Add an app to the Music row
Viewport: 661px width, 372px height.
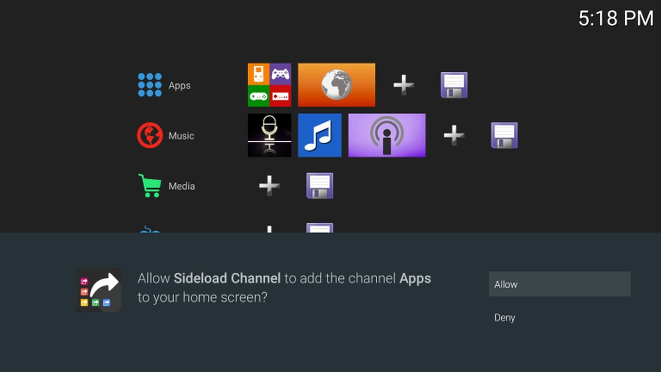pos(453,135)
